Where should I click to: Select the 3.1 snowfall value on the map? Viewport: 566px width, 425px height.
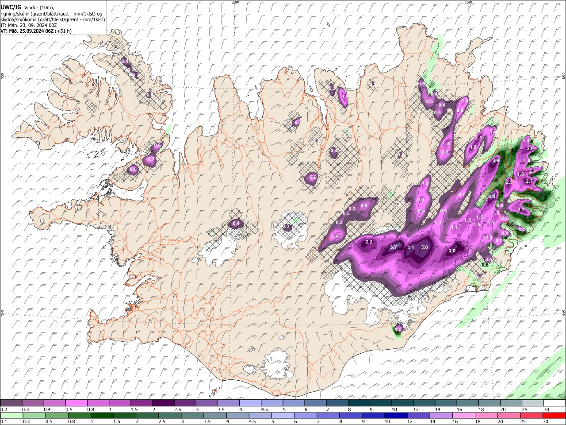tap(410, 247)
